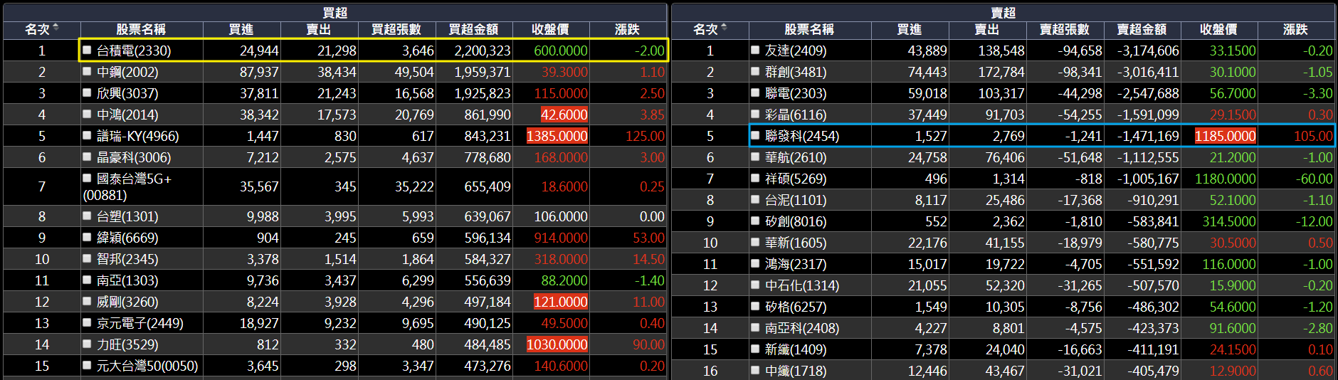
Task: Click stock name 中石化(1314)
Action: point(802,285)
